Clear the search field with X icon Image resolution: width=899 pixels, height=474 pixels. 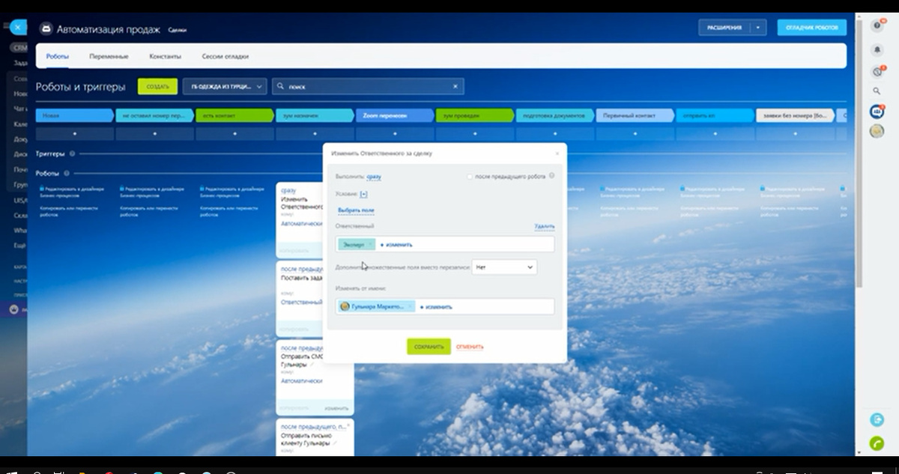455,86
